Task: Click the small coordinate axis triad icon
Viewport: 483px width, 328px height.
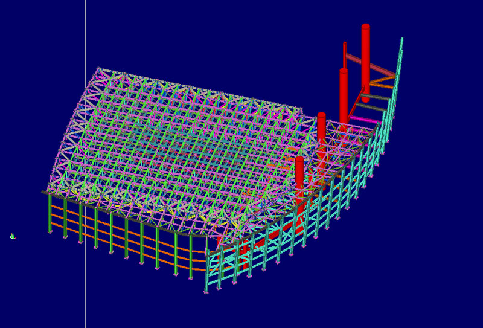Action: (x=12, y=236)
